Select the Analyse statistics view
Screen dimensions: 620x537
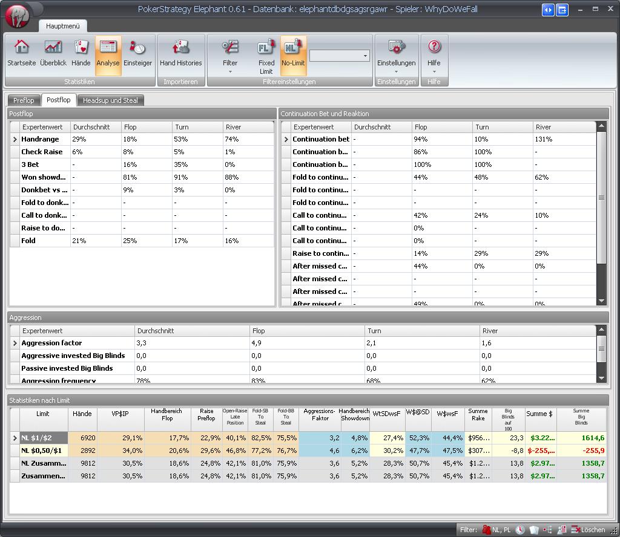(x=108, y=55)
